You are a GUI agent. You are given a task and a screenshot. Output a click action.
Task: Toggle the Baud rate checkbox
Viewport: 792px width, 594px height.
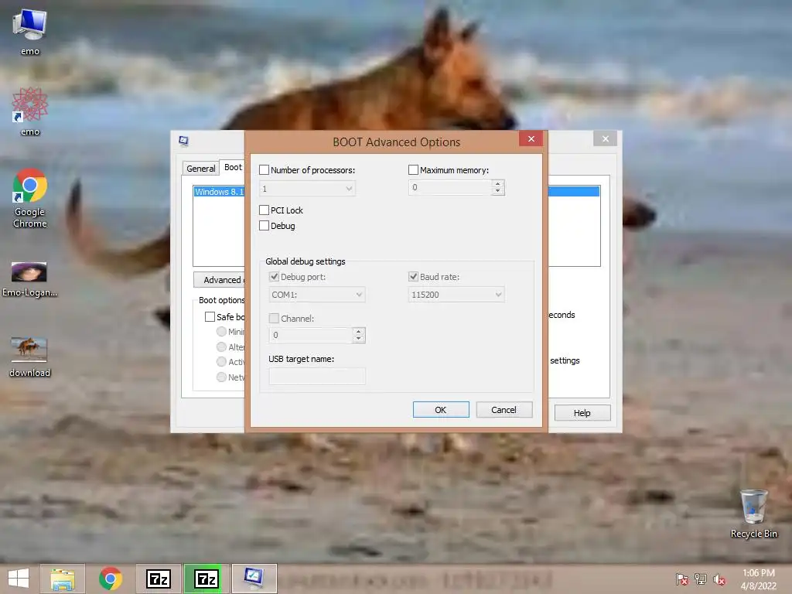pos(413,276)
